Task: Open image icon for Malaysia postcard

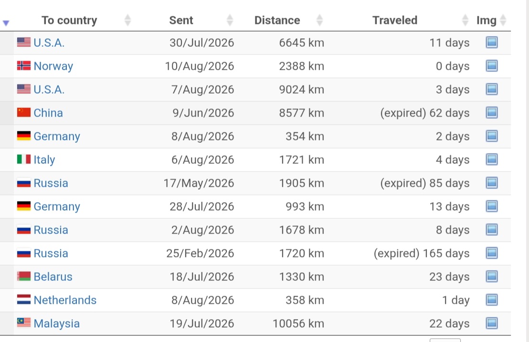Action: [x=492, y=323]
